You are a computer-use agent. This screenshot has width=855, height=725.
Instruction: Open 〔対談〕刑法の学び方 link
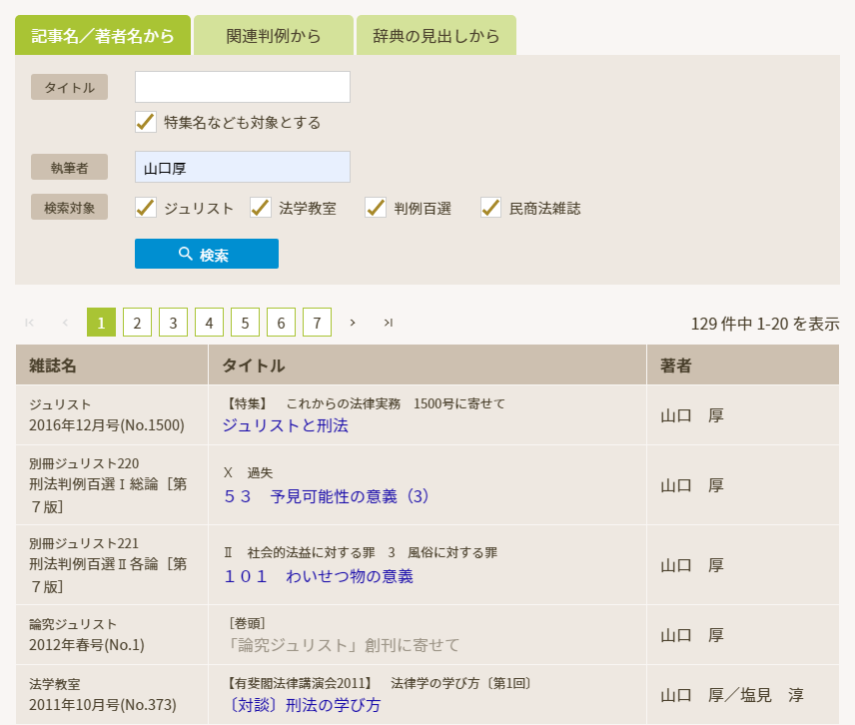[305, 705]
